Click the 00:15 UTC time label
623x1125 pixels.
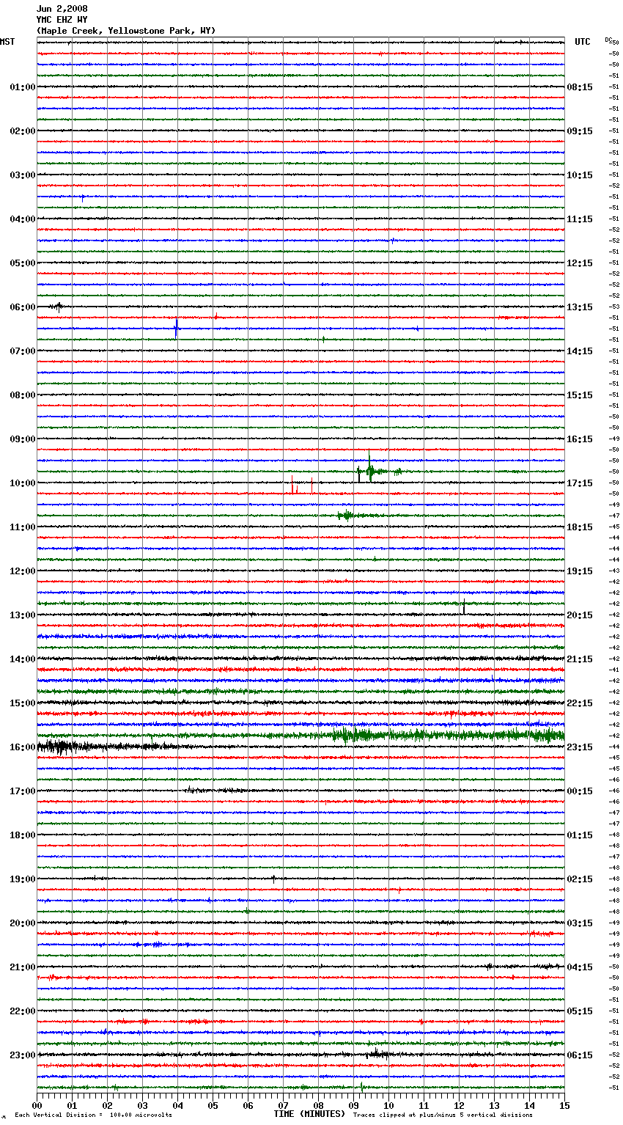click(580, 791)
